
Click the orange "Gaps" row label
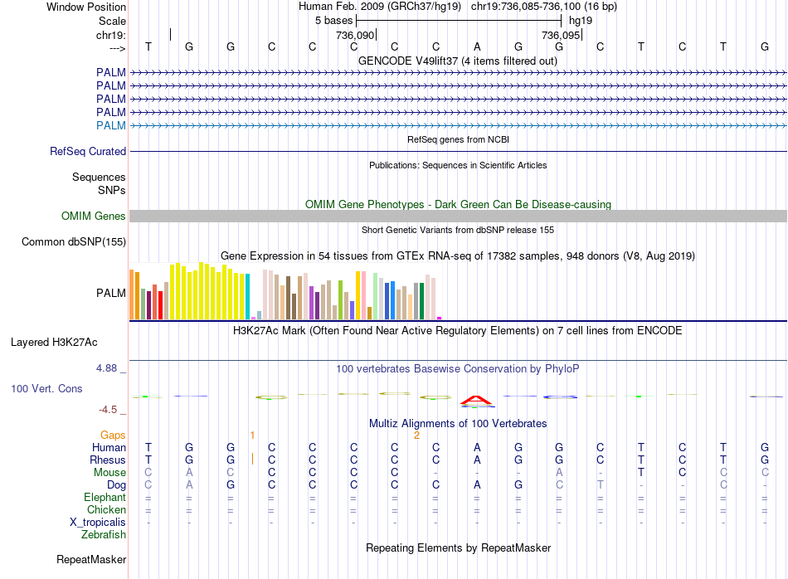113,435
